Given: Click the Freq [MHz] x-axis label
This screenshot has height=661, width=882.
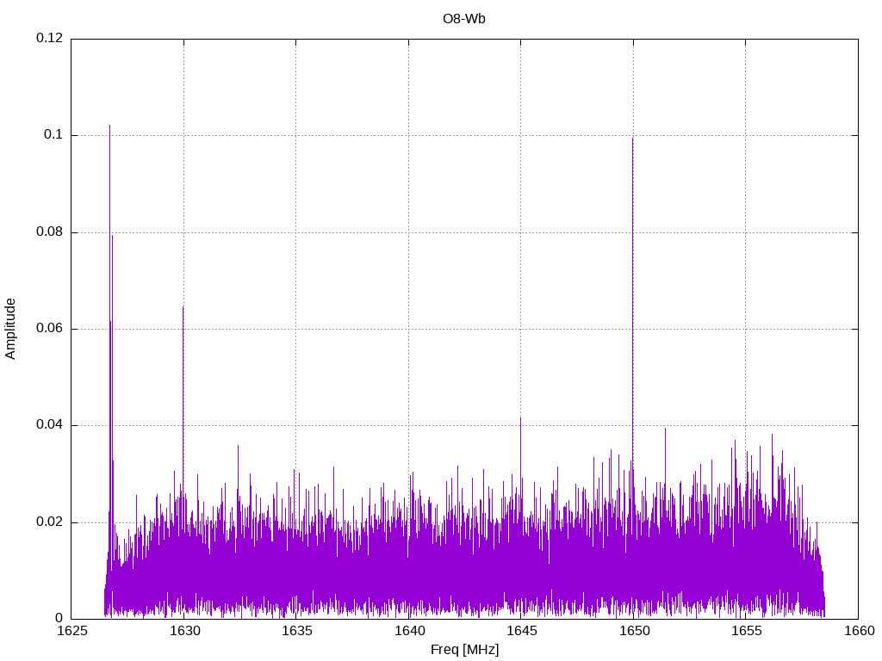Looking at the screenshot, I should (x=464, y=650).
